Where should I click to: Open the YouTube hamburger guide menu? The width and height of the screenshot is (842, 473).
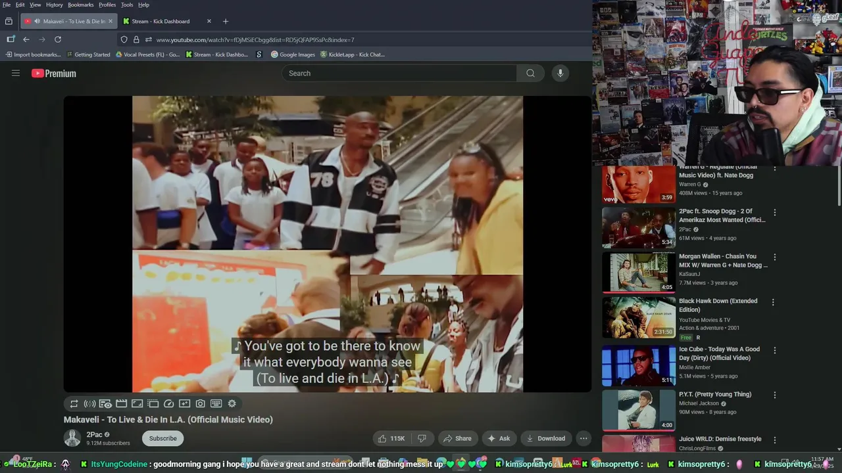click(x=16, y=73)
